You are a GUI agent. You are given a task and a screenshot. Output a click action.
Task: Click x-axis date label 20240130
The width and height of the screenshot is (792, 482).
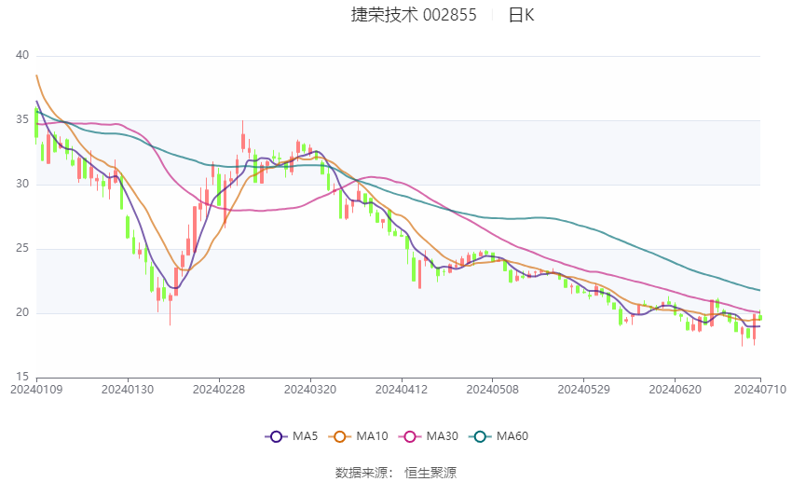tap(128, 390)
